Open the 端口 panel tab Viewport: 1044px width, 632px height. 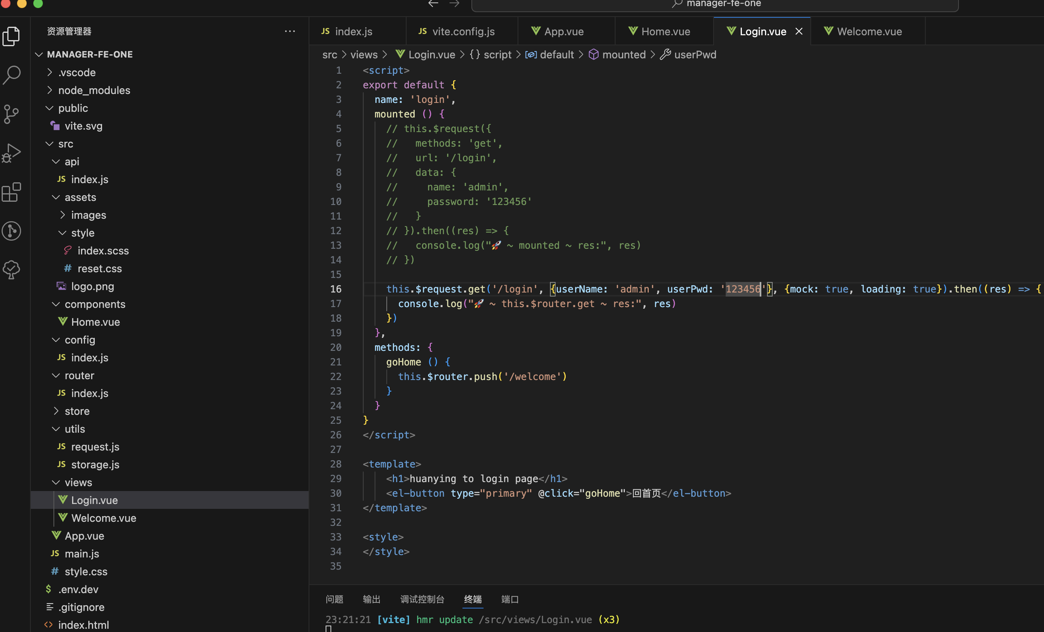pos(510,599)
